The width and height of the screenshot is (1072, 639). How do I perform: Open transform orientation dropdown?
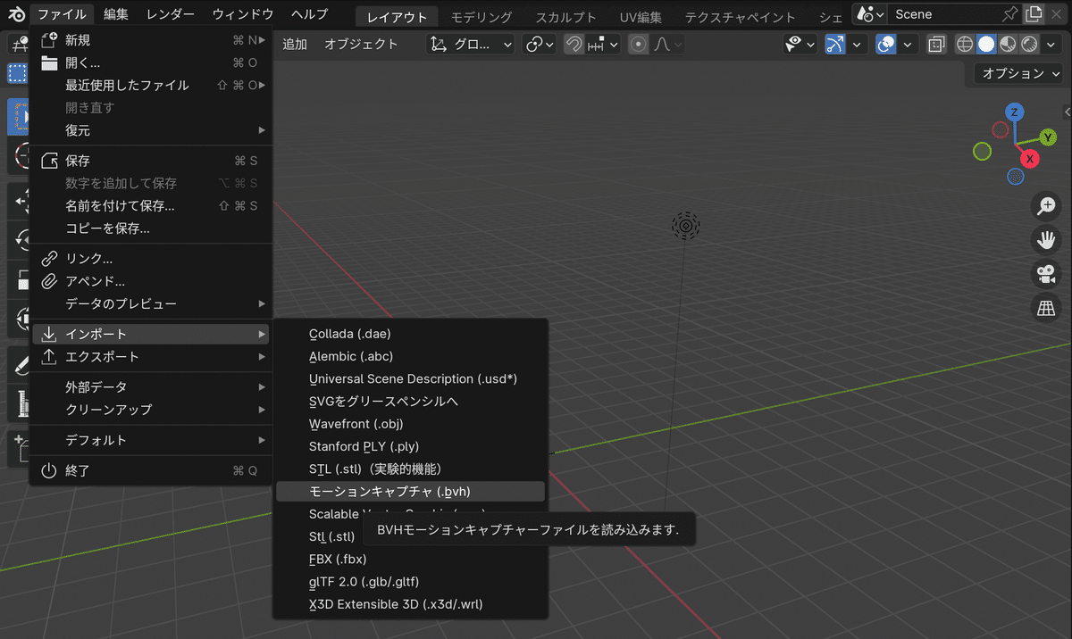pyautogui.click(x=471, y=44)
